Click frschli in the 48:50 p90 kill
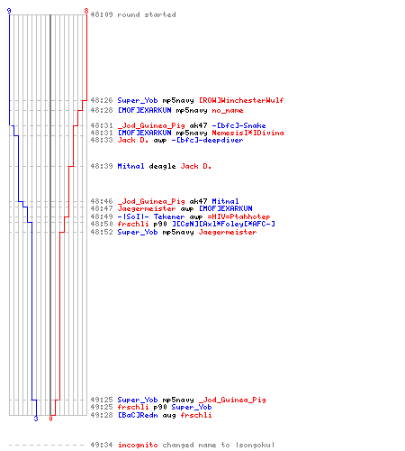The width and height of the screenshot is (405, 451). pos(133,224)
